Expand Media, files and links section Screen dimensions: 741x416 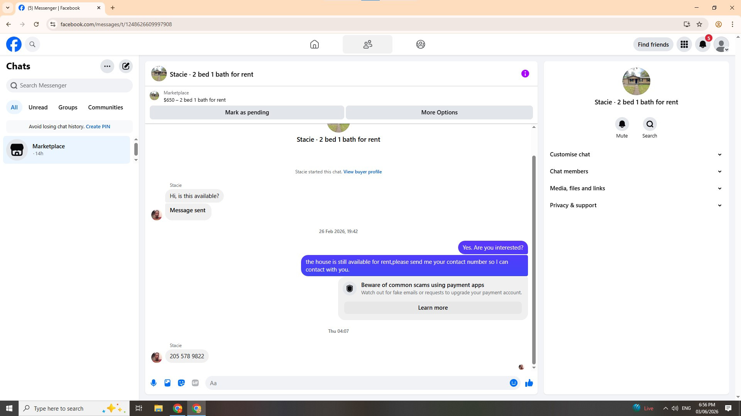[x=636, y=188]
